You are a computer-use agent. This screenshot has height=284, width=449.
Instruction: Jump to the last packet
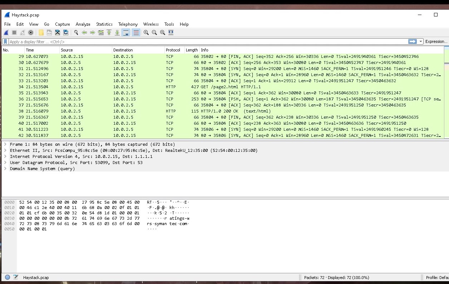[x=117, y=33]
